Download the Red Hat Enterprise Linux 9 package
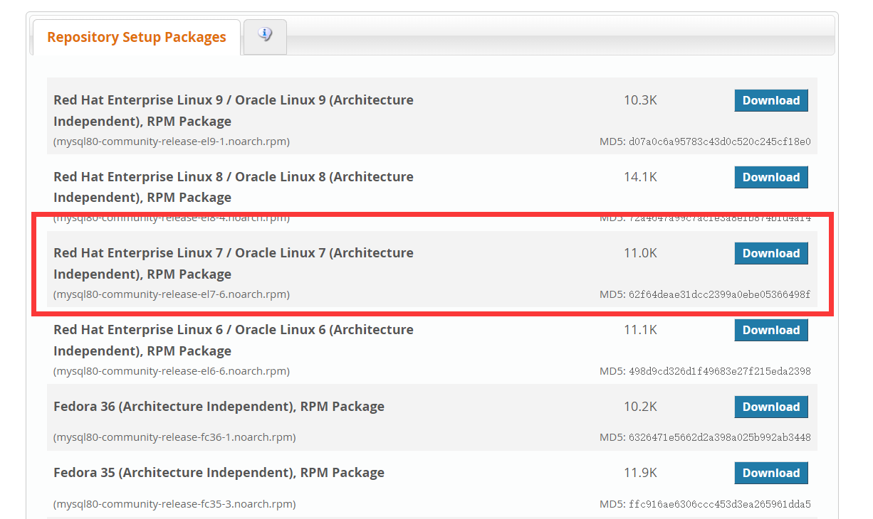 pos(771,100)
